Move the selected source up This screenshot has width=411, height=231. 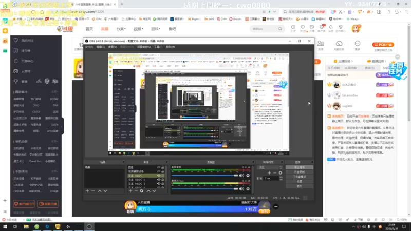pyautogui.click(x=148, y=191)
